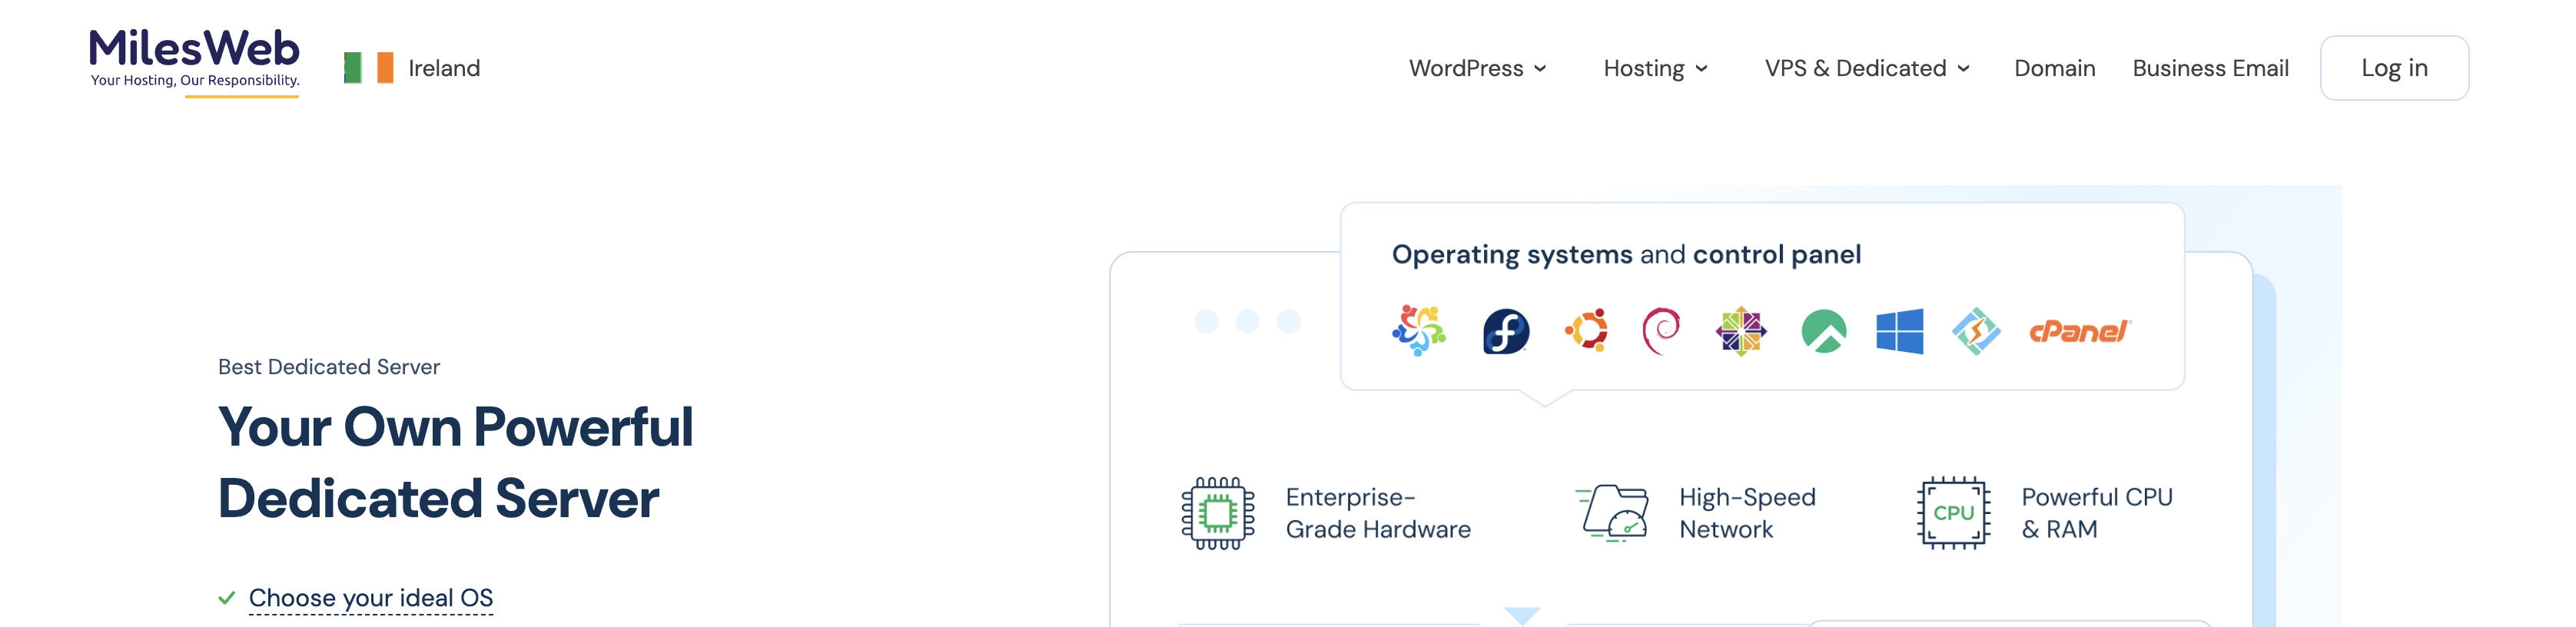
Task: Open the VPS & Dedicated menu
Action: (1867, 68)
